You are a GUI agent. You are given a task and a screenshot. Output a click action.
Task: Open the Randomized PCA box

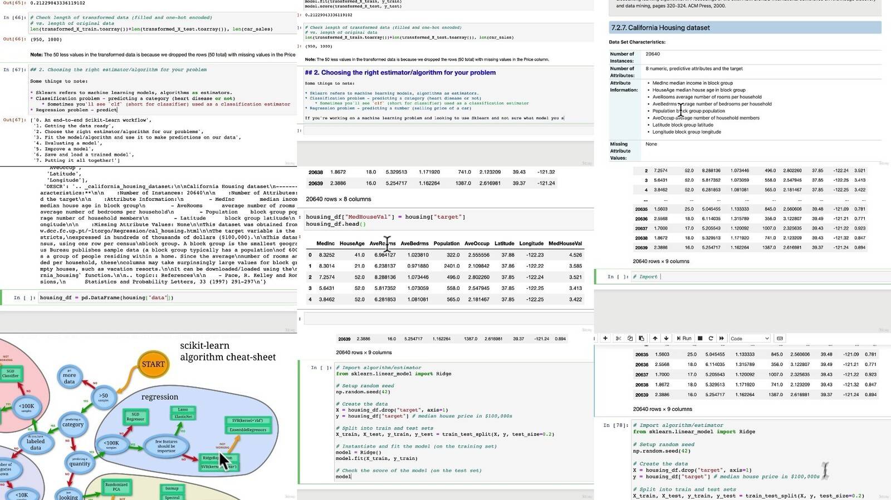tap(116, 487)
